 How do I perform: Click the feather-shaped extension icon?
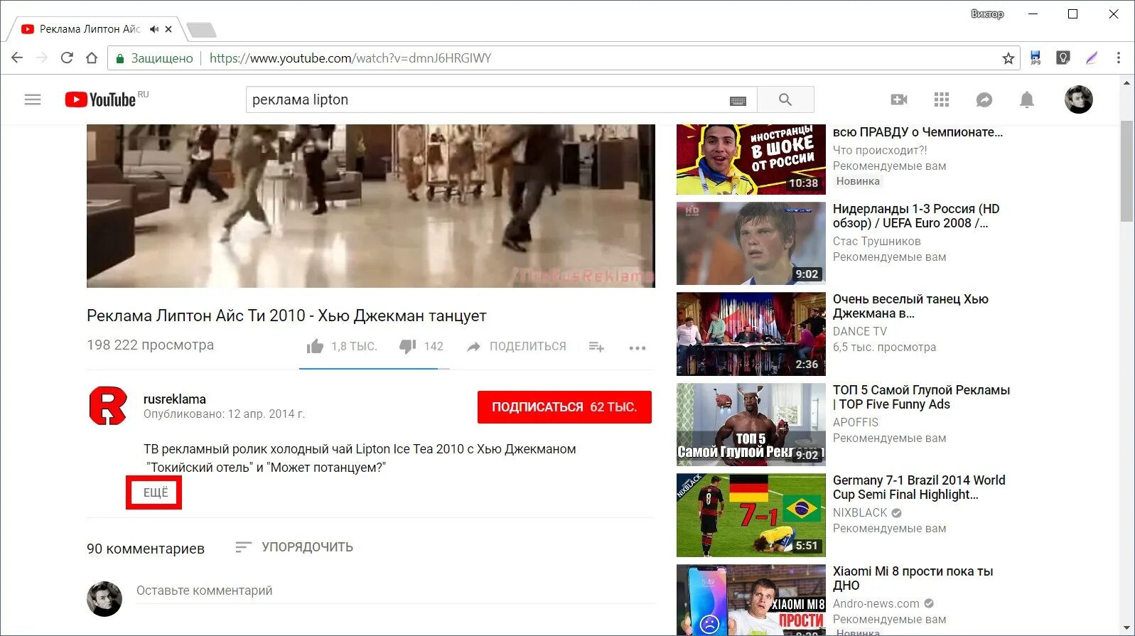[1092, 58]
